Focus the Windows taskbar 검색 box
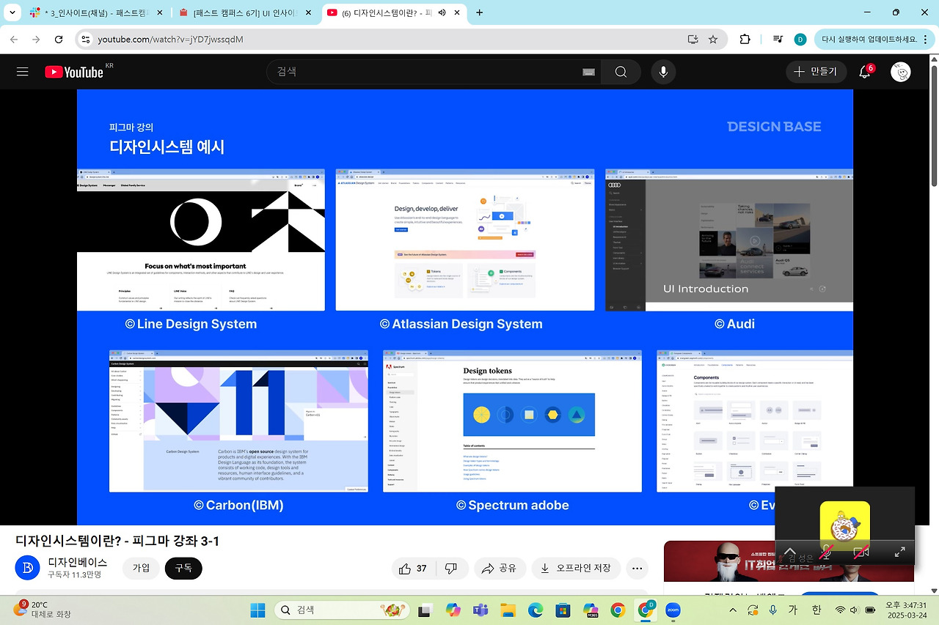 coord(343,610)
